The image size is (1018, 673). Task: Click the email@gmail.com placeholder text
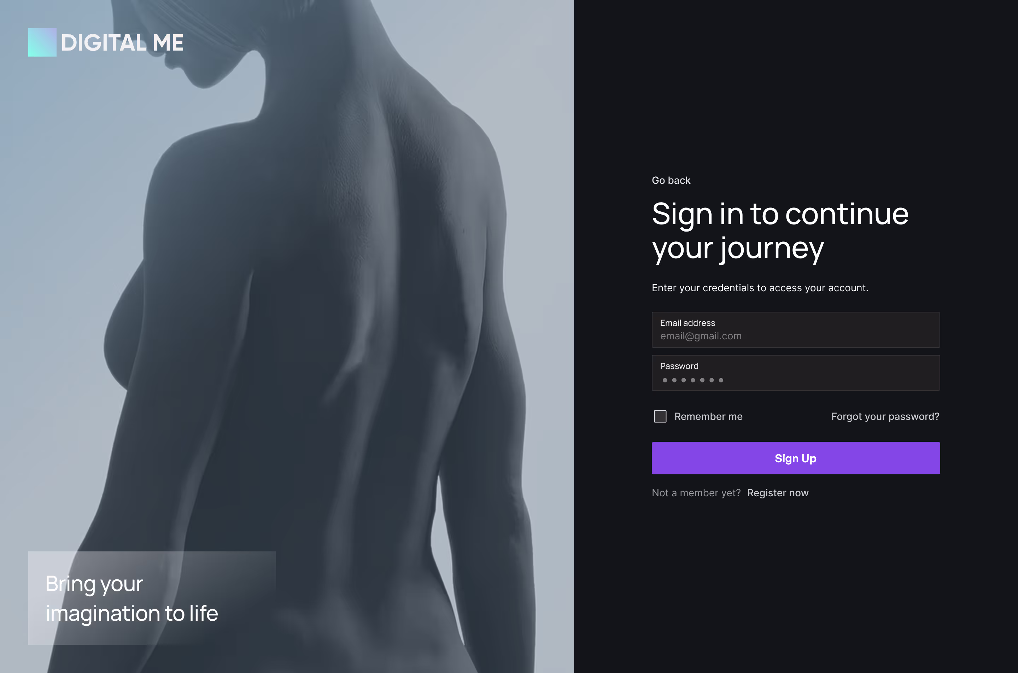pyautogui.click(x=701, y=336)
